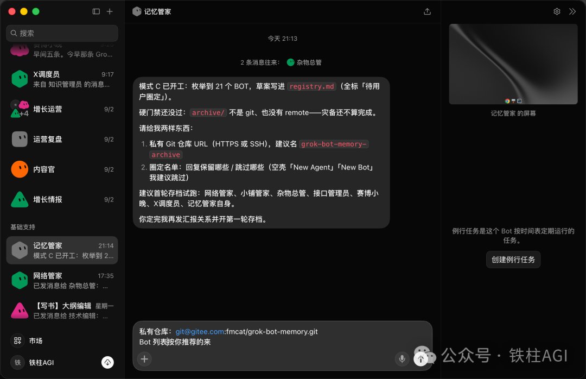
Task: Open the 网络管家 conversation
Action: pos(62,281)
